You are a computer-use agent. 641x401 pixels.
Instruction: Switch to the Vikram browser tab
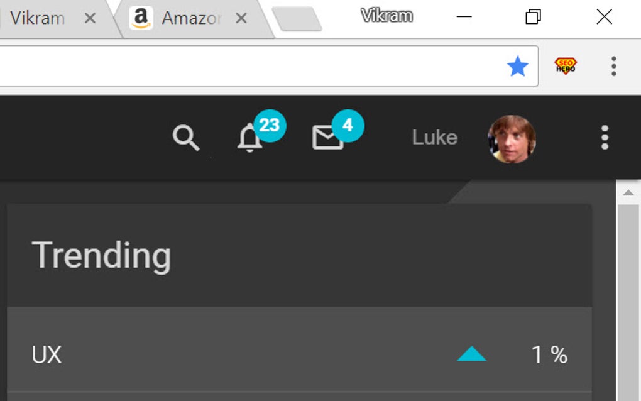tap(38, 18)
